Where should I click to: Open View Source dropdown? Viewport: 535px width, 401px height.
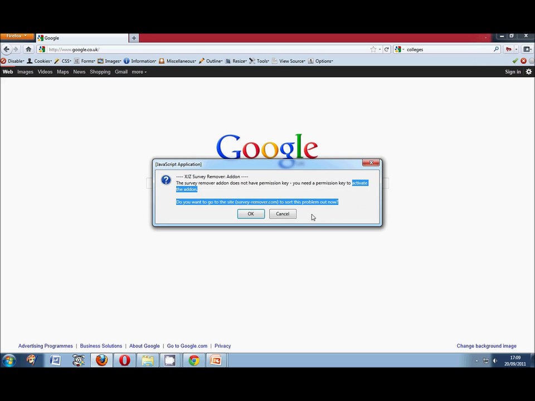[x=289, y=61]
